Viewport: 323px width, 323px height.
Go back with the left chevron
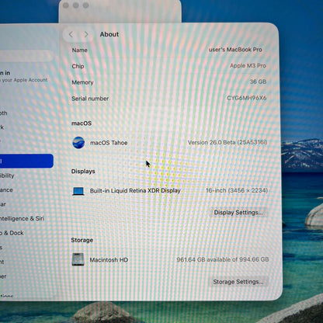(71, 34)
